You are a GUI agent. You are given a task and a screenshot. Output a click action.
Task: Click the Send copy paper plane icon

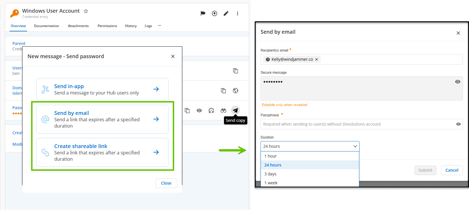coord(236,110)
